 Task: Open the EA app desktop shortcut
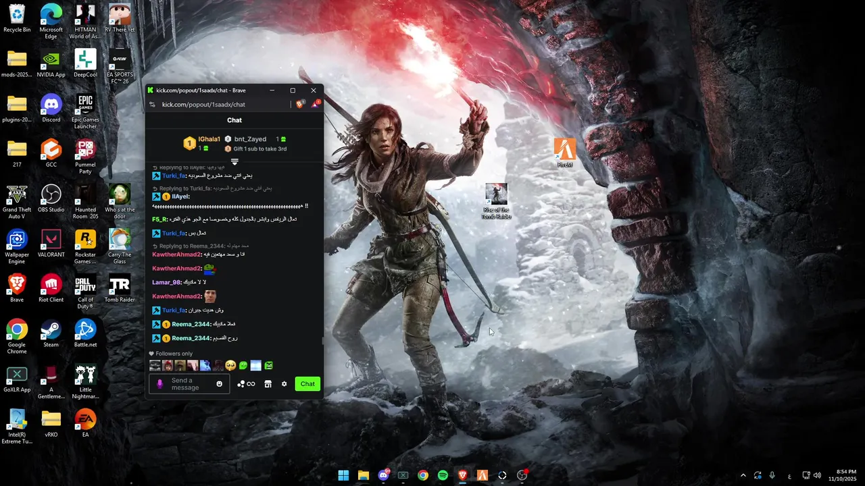(85, 423)
